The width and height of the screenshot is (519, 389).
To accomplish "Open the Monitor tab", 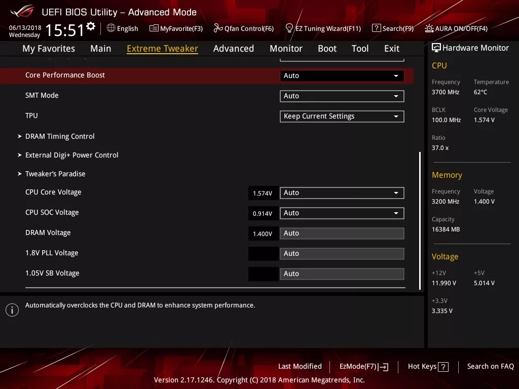I will coord(286,49).
